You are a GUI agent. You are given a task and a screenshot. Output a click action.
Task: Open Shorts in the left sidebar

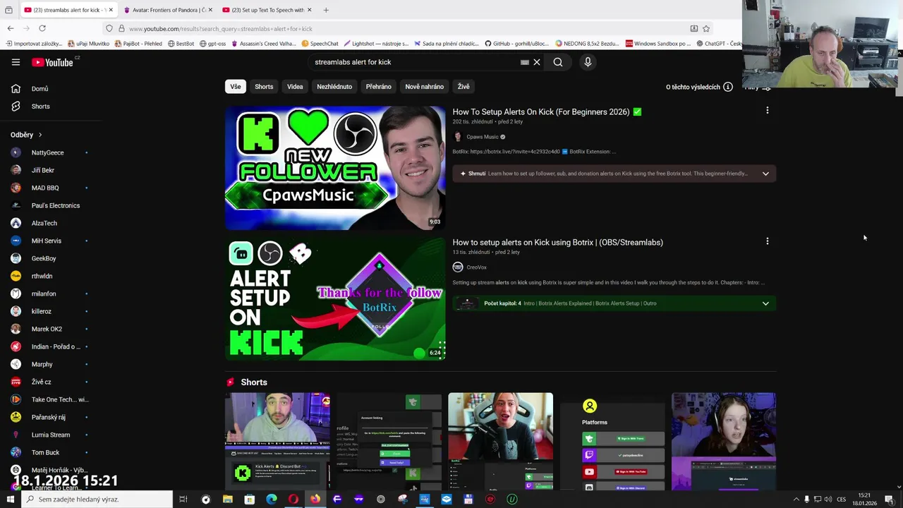(x=40, y=107)
